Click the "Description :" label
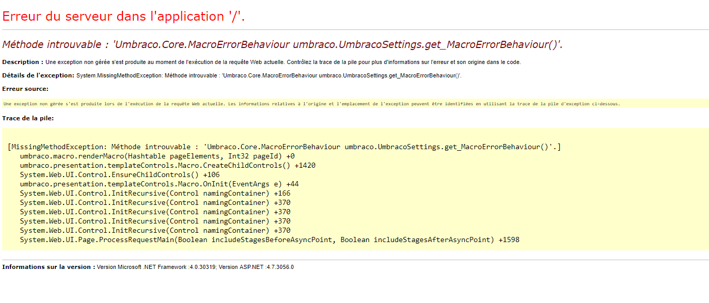Screen dimensions: 709x303 coord(23,62)
